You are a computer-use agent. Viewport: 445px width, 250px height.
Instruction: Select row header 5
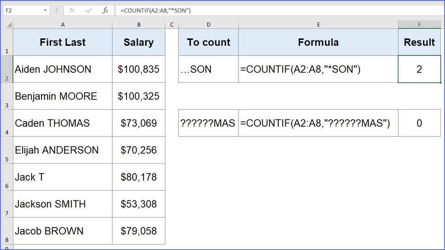(7, 150)
